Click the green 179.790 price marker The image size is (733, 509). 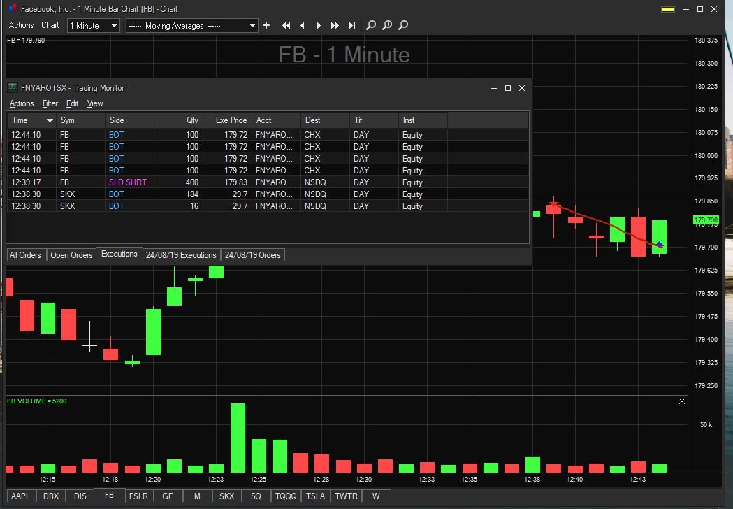point(706,220)
